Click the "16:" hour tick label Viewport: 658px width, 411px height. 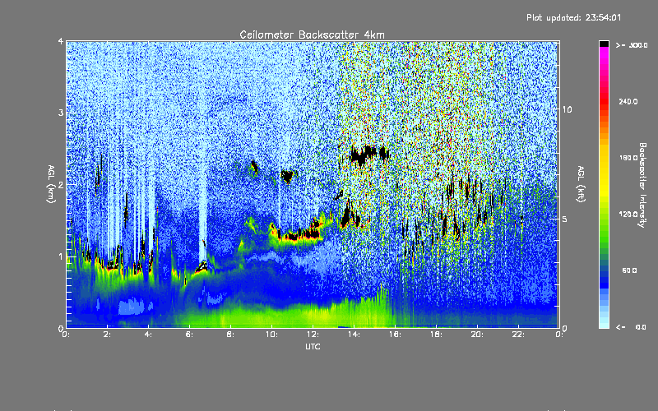[x=395, y=335]
